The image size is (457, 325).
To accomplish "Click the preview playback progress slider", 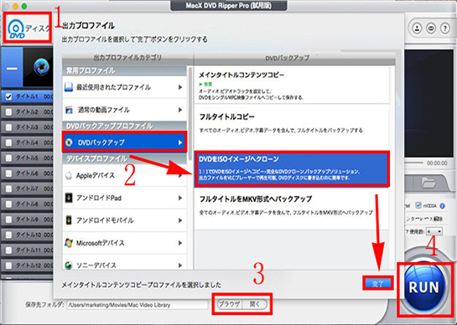I will (x=415, y=162).
